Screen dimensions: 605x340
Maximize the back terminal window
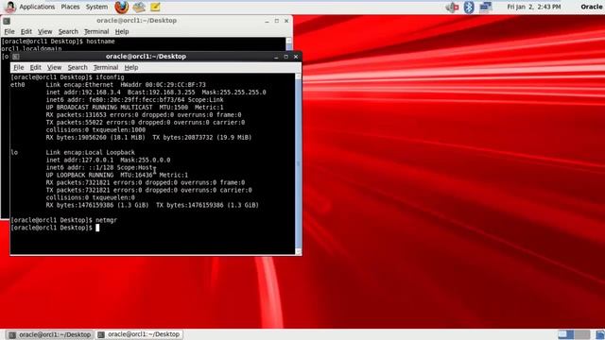(x=277, y=21)
